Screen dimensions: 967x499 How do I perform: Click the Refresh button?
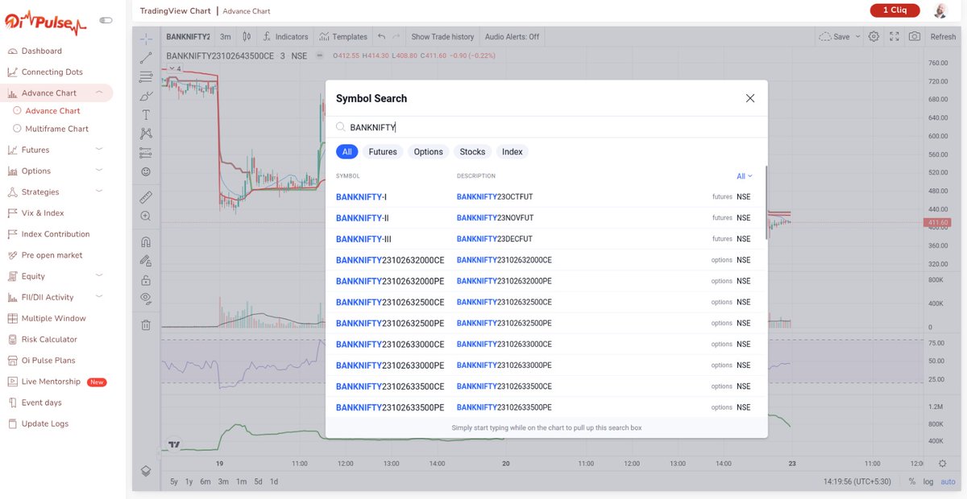943,37
